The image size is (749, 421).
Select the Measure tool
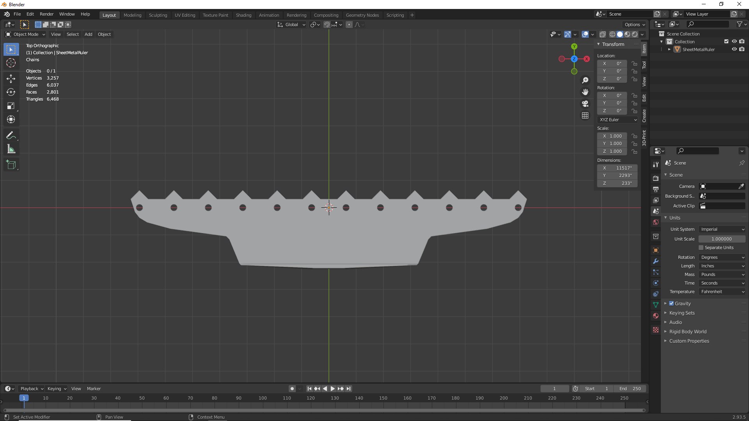pyautogui.click(x=11, y=149)
